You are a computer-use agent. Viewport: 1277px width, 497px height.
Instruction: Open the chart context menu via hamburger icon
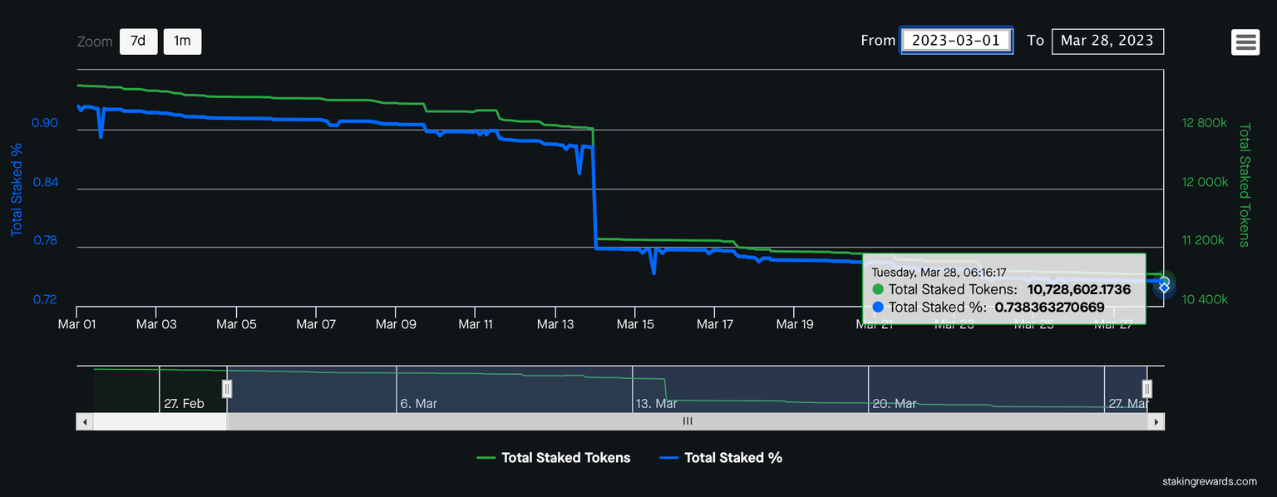[x=1245, y=42]
